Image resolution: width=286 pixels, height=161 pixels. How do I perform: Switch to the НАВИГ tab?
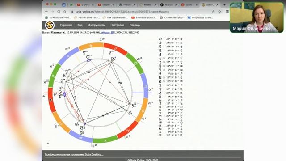(x=148, y=5)
